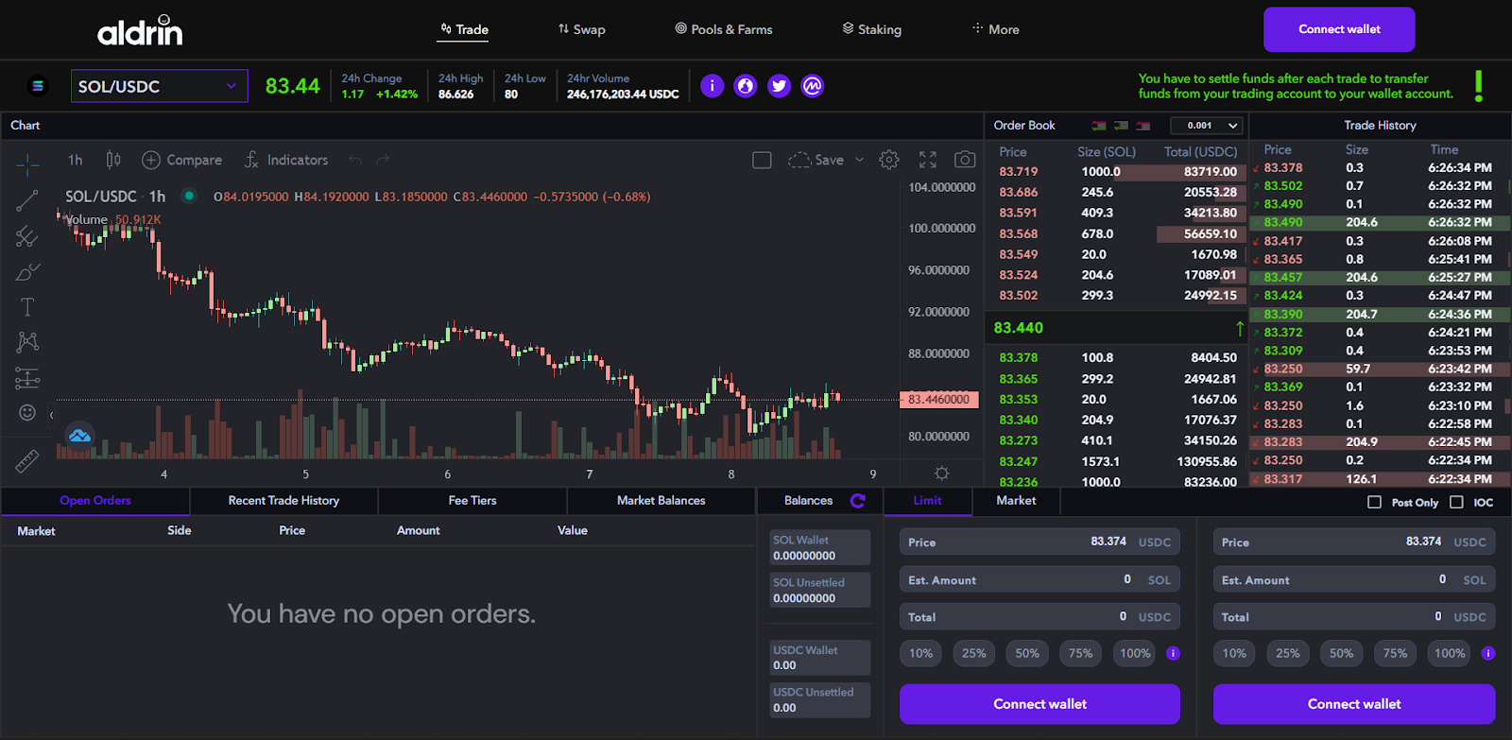Viewport: 1512px width, 740px height.
Task: Click Connect wallet under the left order form
Action: click(x=1039, y=704)
